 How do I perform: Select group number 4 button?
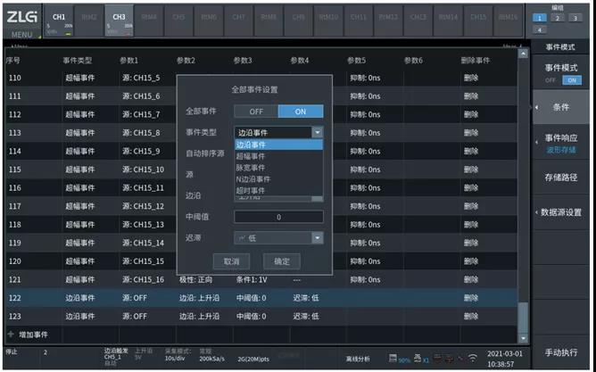pos(539,29)
